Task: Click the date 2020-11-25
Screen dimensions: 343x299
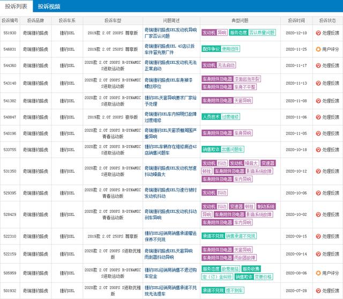Action: click(x=296, y=49)
